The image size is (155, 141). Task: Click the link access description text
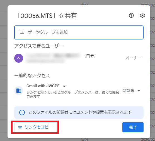pos(73,94)
